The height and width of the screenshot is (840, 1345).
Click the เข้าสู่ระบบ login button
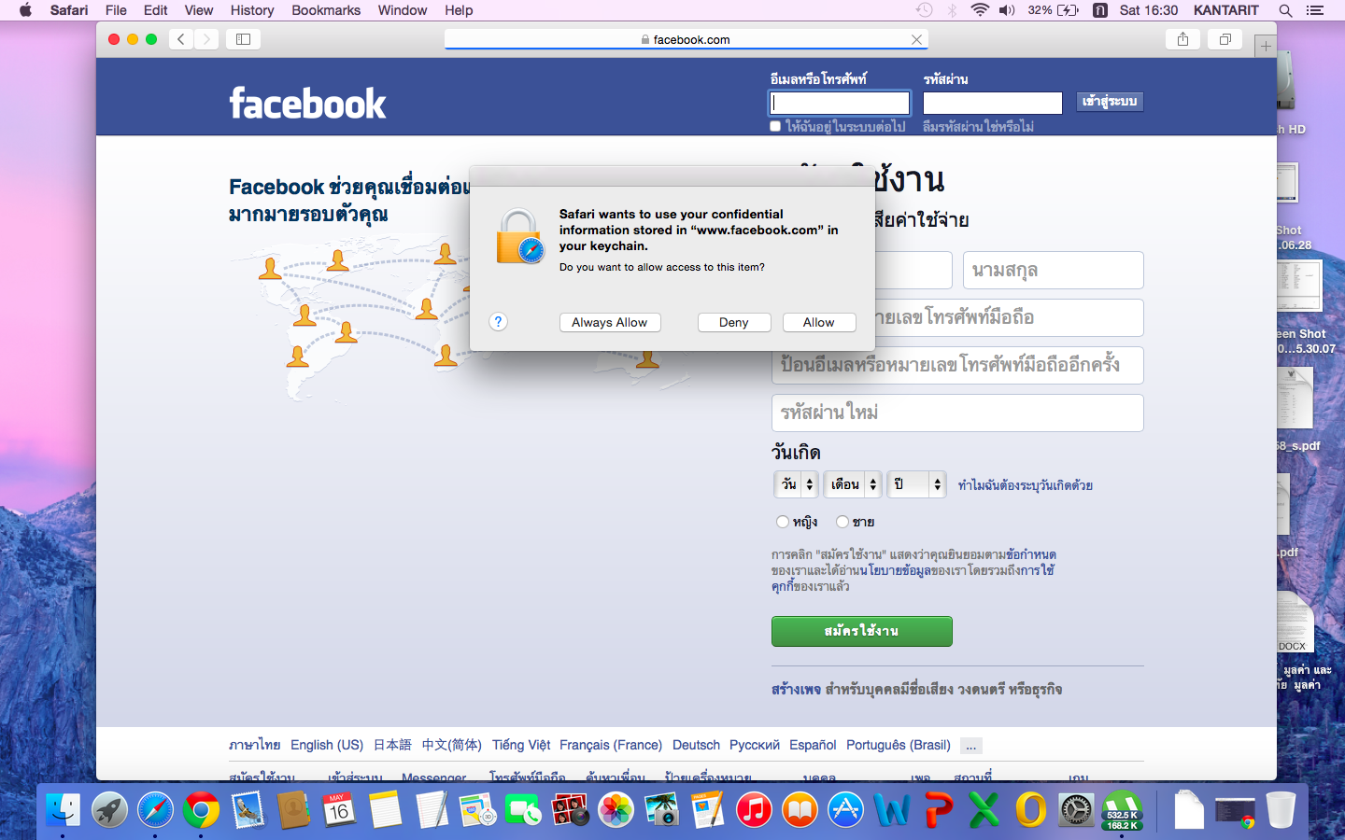pos(1110,102)
